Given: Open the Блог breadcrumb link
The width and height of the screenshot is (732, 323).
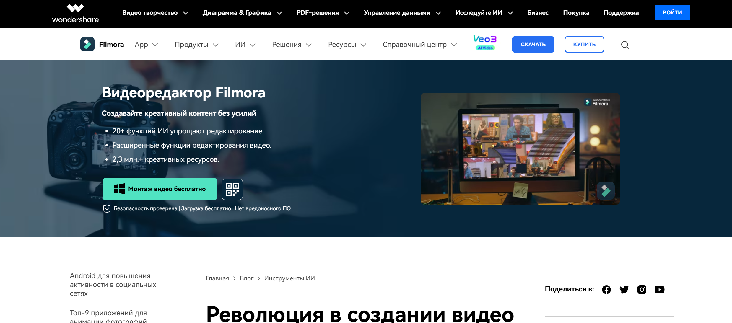Looking at the screenshot, I should 247,278.
